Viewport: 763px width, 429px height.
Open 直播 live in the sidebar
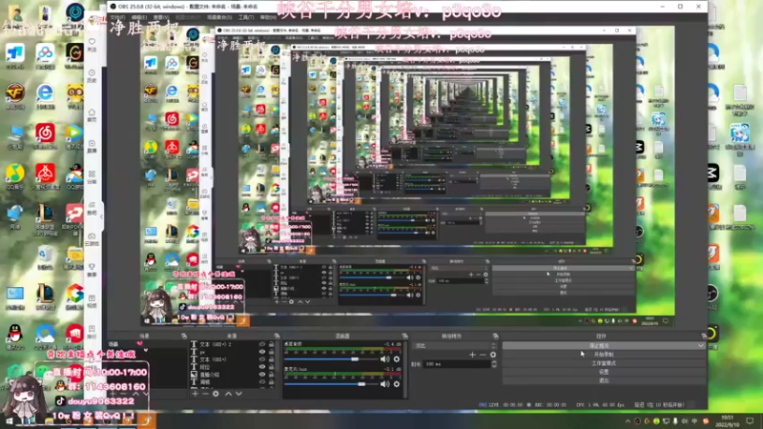tap(92, 147)
